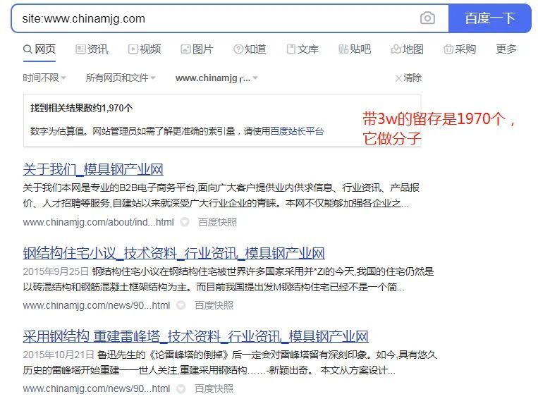Clear filters with the 清除 button
The height and width of the screenshot is (399, 538).
[x=408, y=78]
